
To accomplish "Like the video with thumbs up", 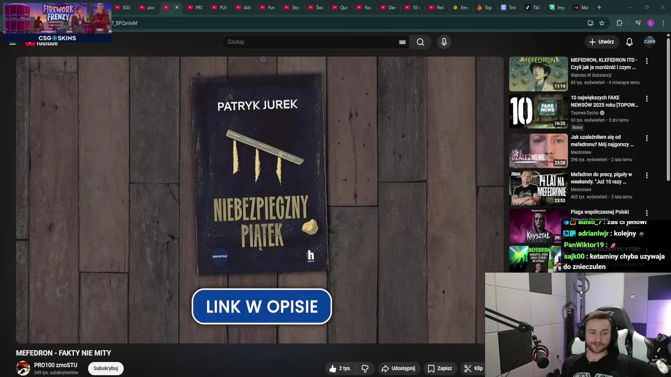I will coord(340,369).
